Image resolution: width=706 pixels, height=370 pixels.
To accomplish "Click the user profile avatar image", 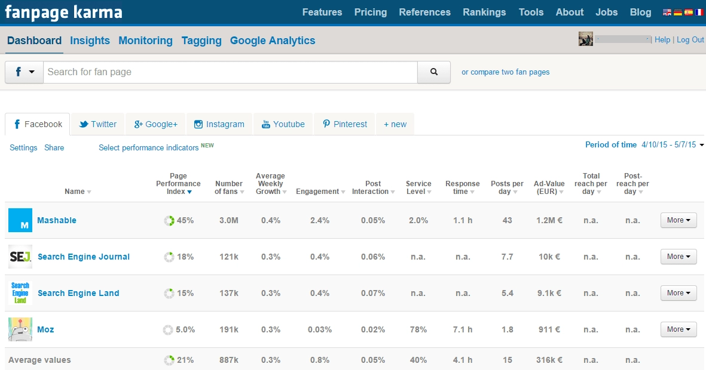I will click(586, 39).
